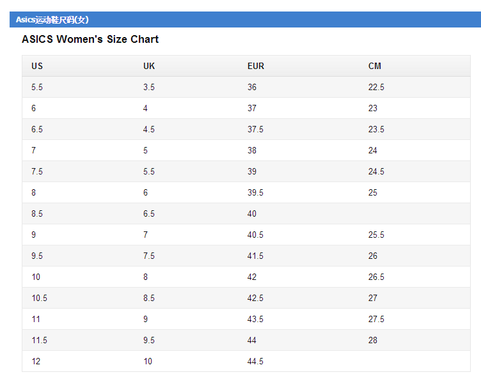The width and height of the screenshot is (481, 379).
Task: Click the EUR size 36 cell
Action: point(252,88)
